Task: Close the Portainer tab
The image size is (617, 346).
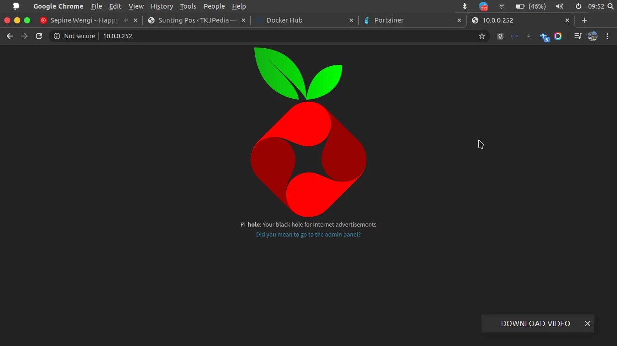Action: coord(459,20)
